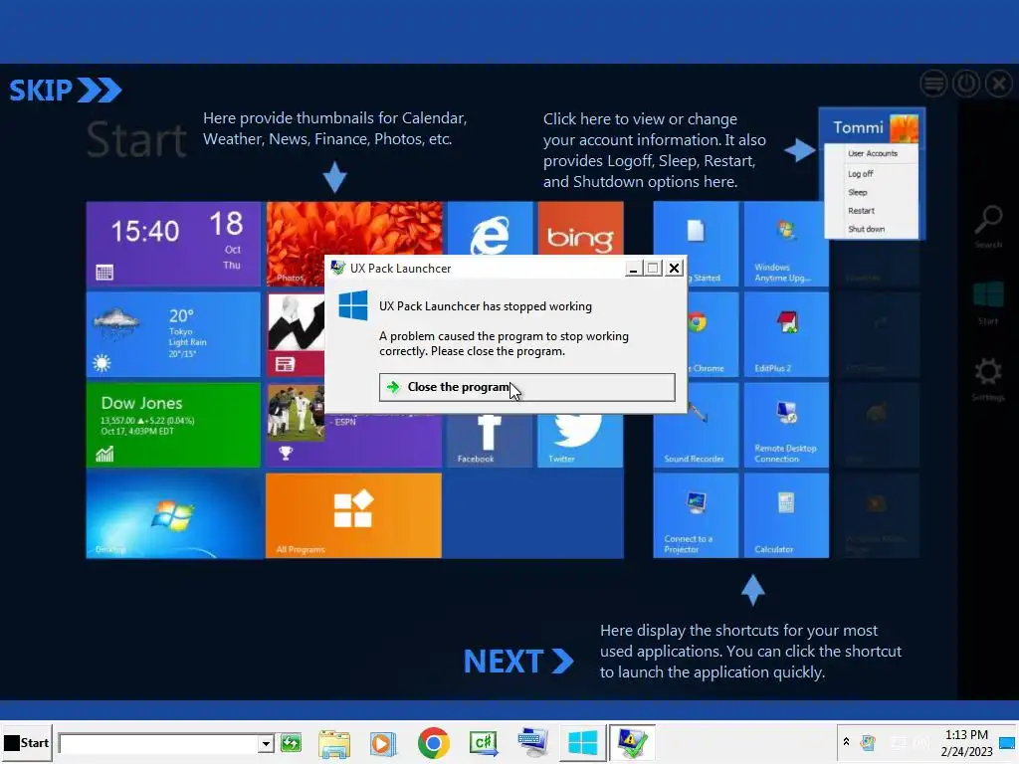Click the power icon at top right
The height and width of the screenshot is (764, 1019).
(x=966, y=84)
